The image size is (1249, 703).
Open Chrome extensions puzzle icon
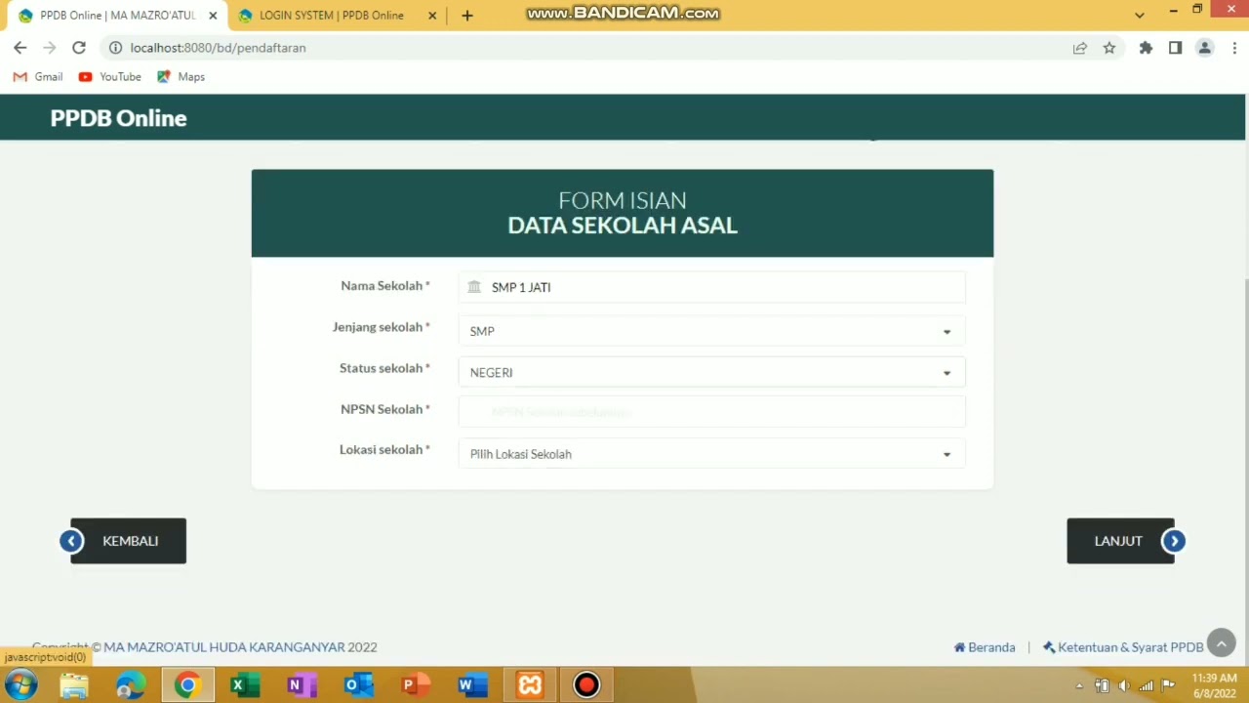pyautogui.click(x=1147, y=48)
